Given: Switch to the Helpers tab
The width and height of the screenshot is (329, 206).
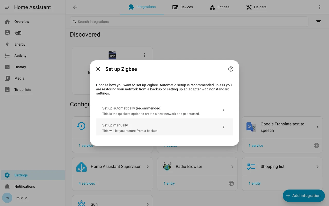Looking at the screenshot, I should (x=256, y=7).
